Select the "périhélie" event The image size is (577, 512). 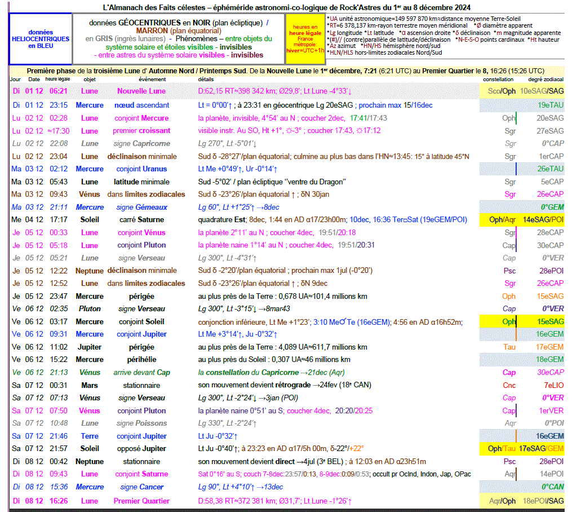(141, 360)
